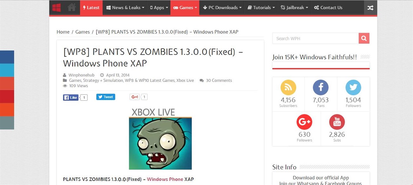This screenshot has height=185, width=413.
Task: Expand the Jailbreak menu
Action: click(x=294, y=8)
